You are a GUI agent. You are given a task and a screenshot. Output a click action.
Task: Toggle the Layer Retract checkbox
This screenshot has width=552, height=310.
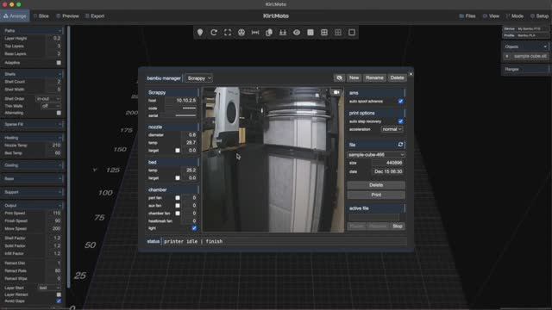tap(59, 294)
